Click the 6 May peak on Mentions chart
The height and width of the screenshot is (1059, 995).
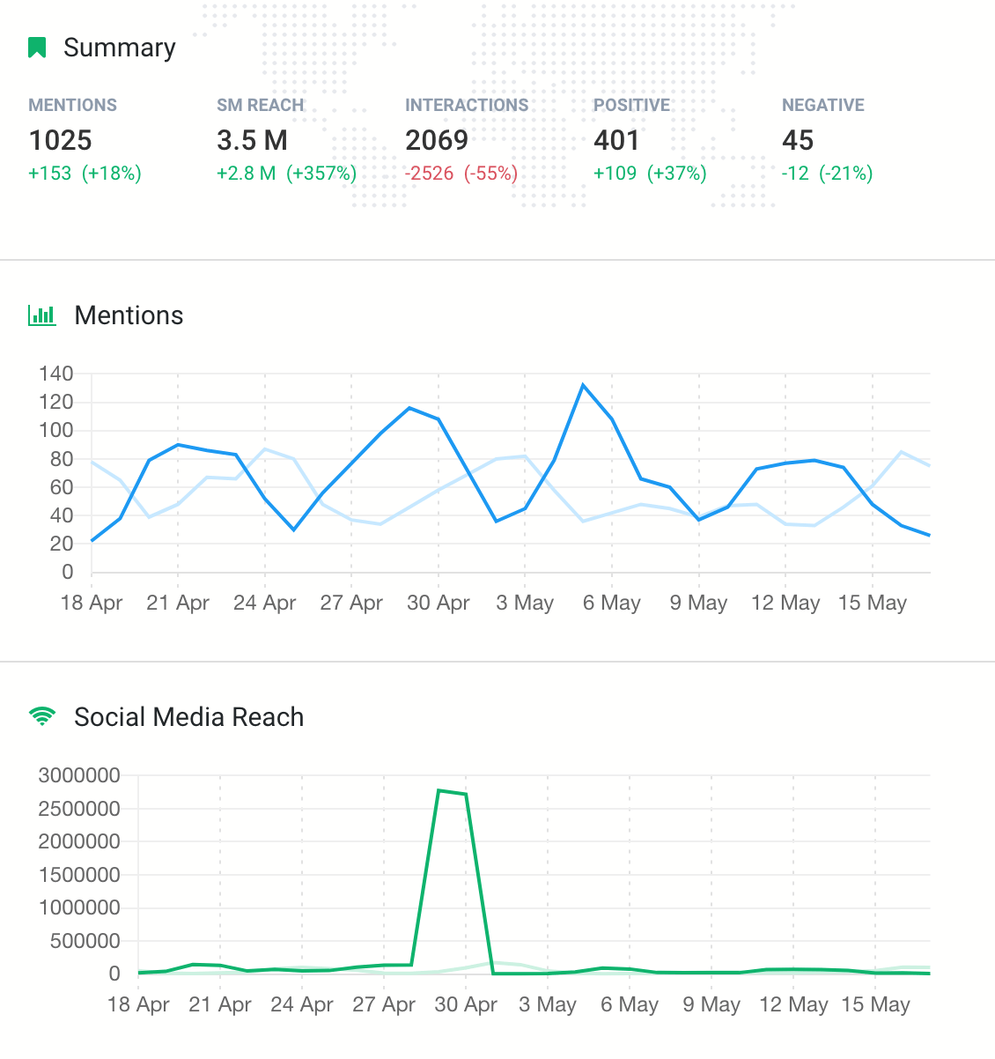583,384
